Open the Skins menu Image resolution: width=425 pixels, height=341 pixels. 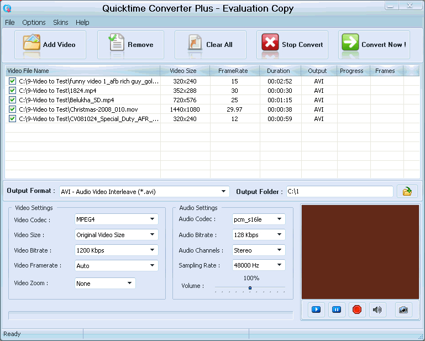(x=60, y=23)
